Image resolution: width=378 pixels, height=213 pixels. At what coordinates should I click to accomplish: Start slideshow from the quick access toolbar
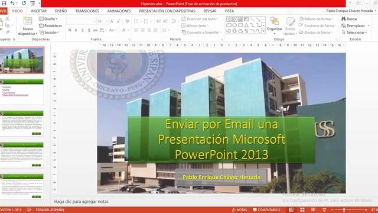[x=32, y=3]
